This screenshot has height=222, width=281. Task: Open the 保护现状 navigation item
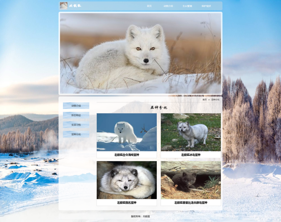click(206, 6)
